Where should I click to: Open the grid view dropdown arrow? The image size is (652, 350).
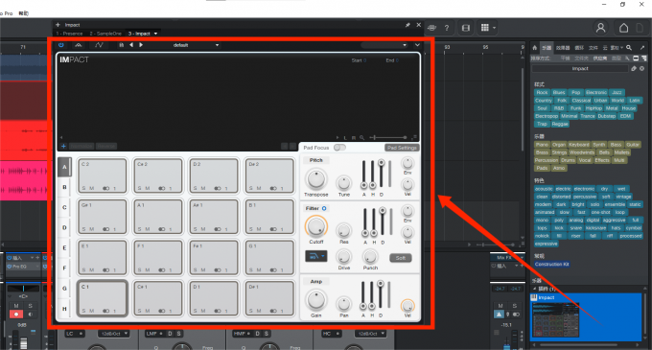pos(495,28)
